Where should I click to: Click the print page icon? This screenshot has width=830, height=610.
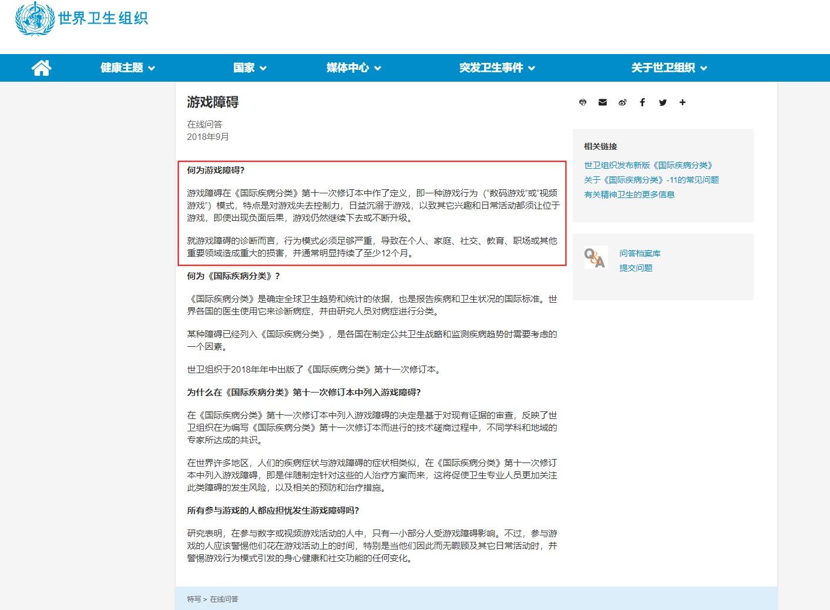coord(583,102)
